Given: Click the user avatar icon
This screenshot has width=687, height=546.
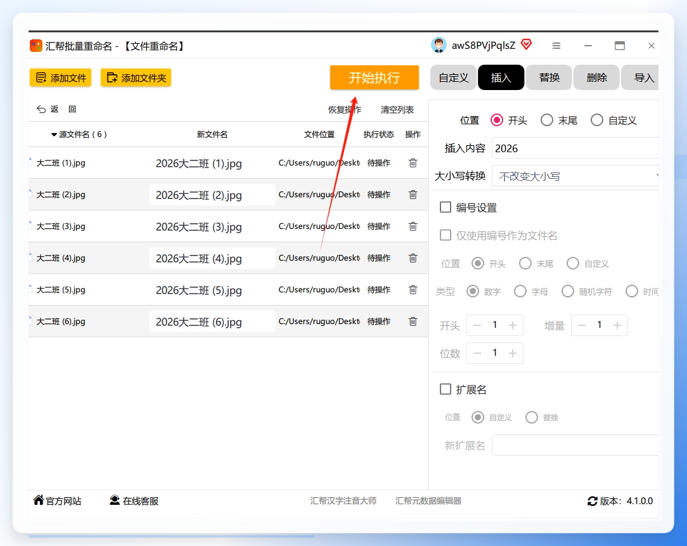Looking at the screenshot, I should (x=439, y=45).
